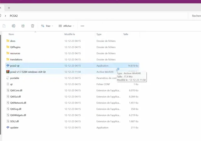
Task: Click the left pane vertical scrollbar
Action: point(1,85)
